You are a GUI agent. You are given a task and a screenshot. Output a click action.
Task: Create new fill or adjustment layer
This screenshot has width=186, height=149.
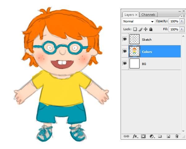152,136
